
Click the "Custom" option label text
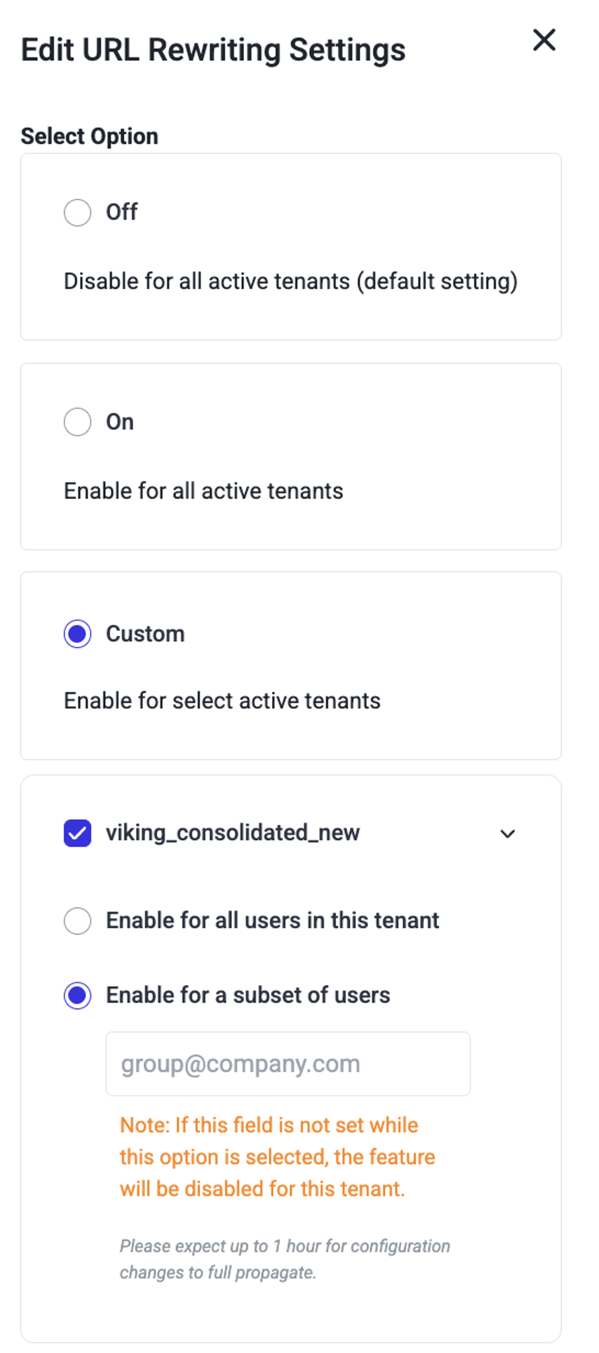[x=145, y=634]
